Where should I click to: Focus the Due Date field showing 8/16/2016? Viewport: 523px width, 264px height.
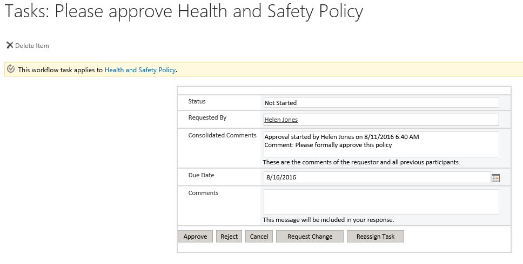(x=376, y=177)
